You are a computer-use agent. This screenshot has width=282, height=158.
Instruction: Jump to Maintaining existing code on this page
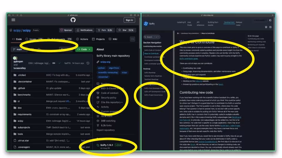click(256, 42)
